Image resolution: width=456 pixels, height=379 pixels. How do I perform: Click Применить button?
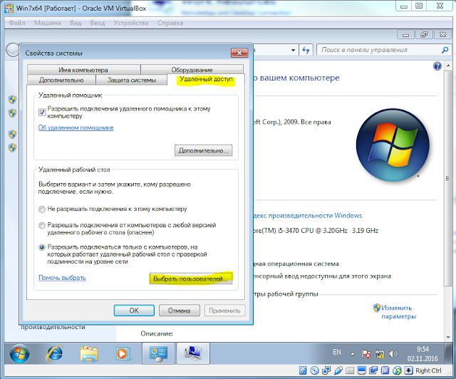point(225,311)
